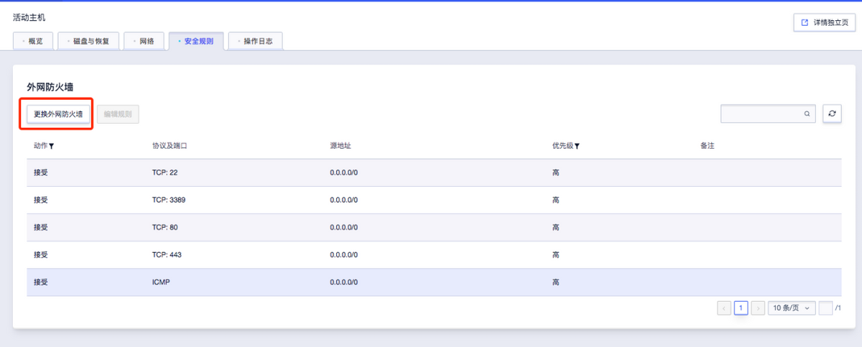Click the 更换外网防火墙 button

pyautogui.click(x=58, y=114)
